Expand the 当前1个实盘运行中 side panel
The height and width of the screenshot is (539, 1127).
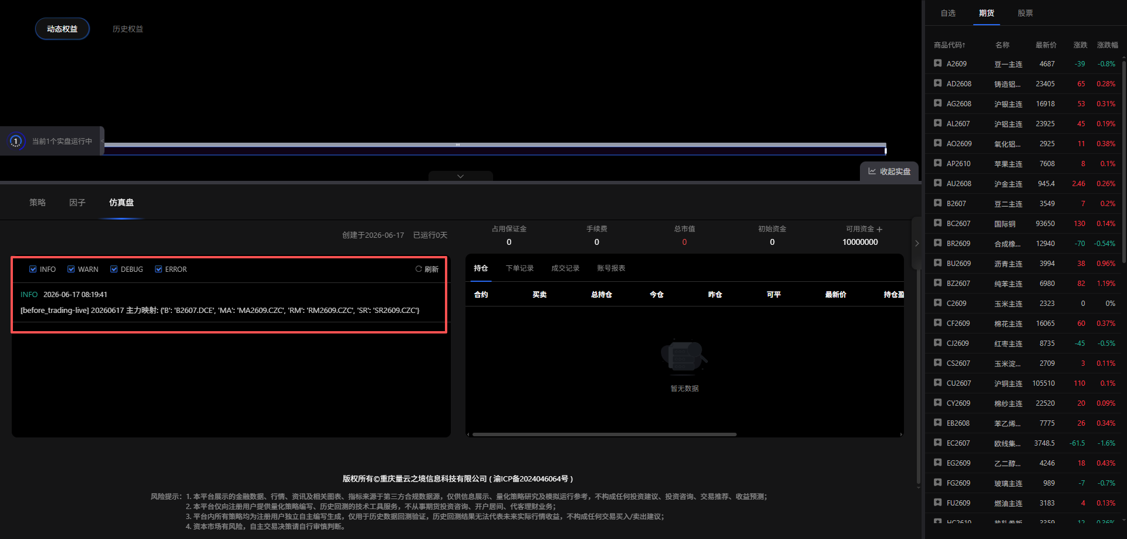[x=102, y=141]
